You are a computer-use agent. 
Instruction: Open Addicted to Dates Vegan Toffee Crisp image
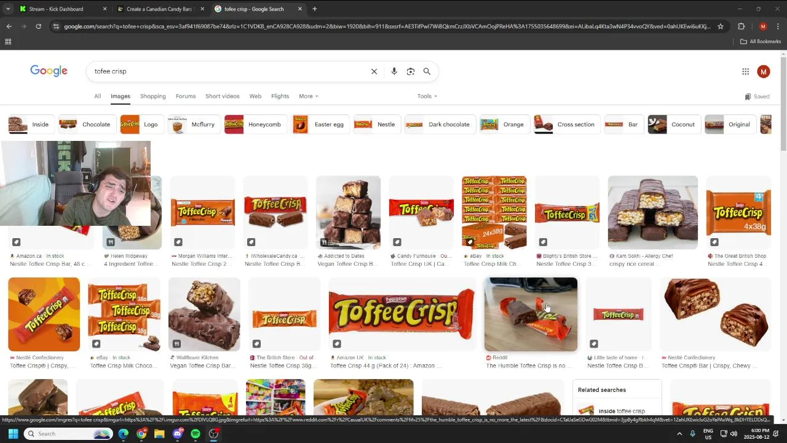pos(348,212)
